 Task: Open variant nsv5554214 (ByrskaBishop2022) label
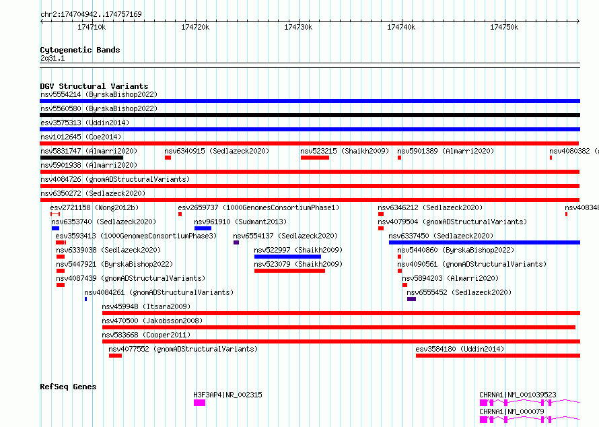coord(99,94)
